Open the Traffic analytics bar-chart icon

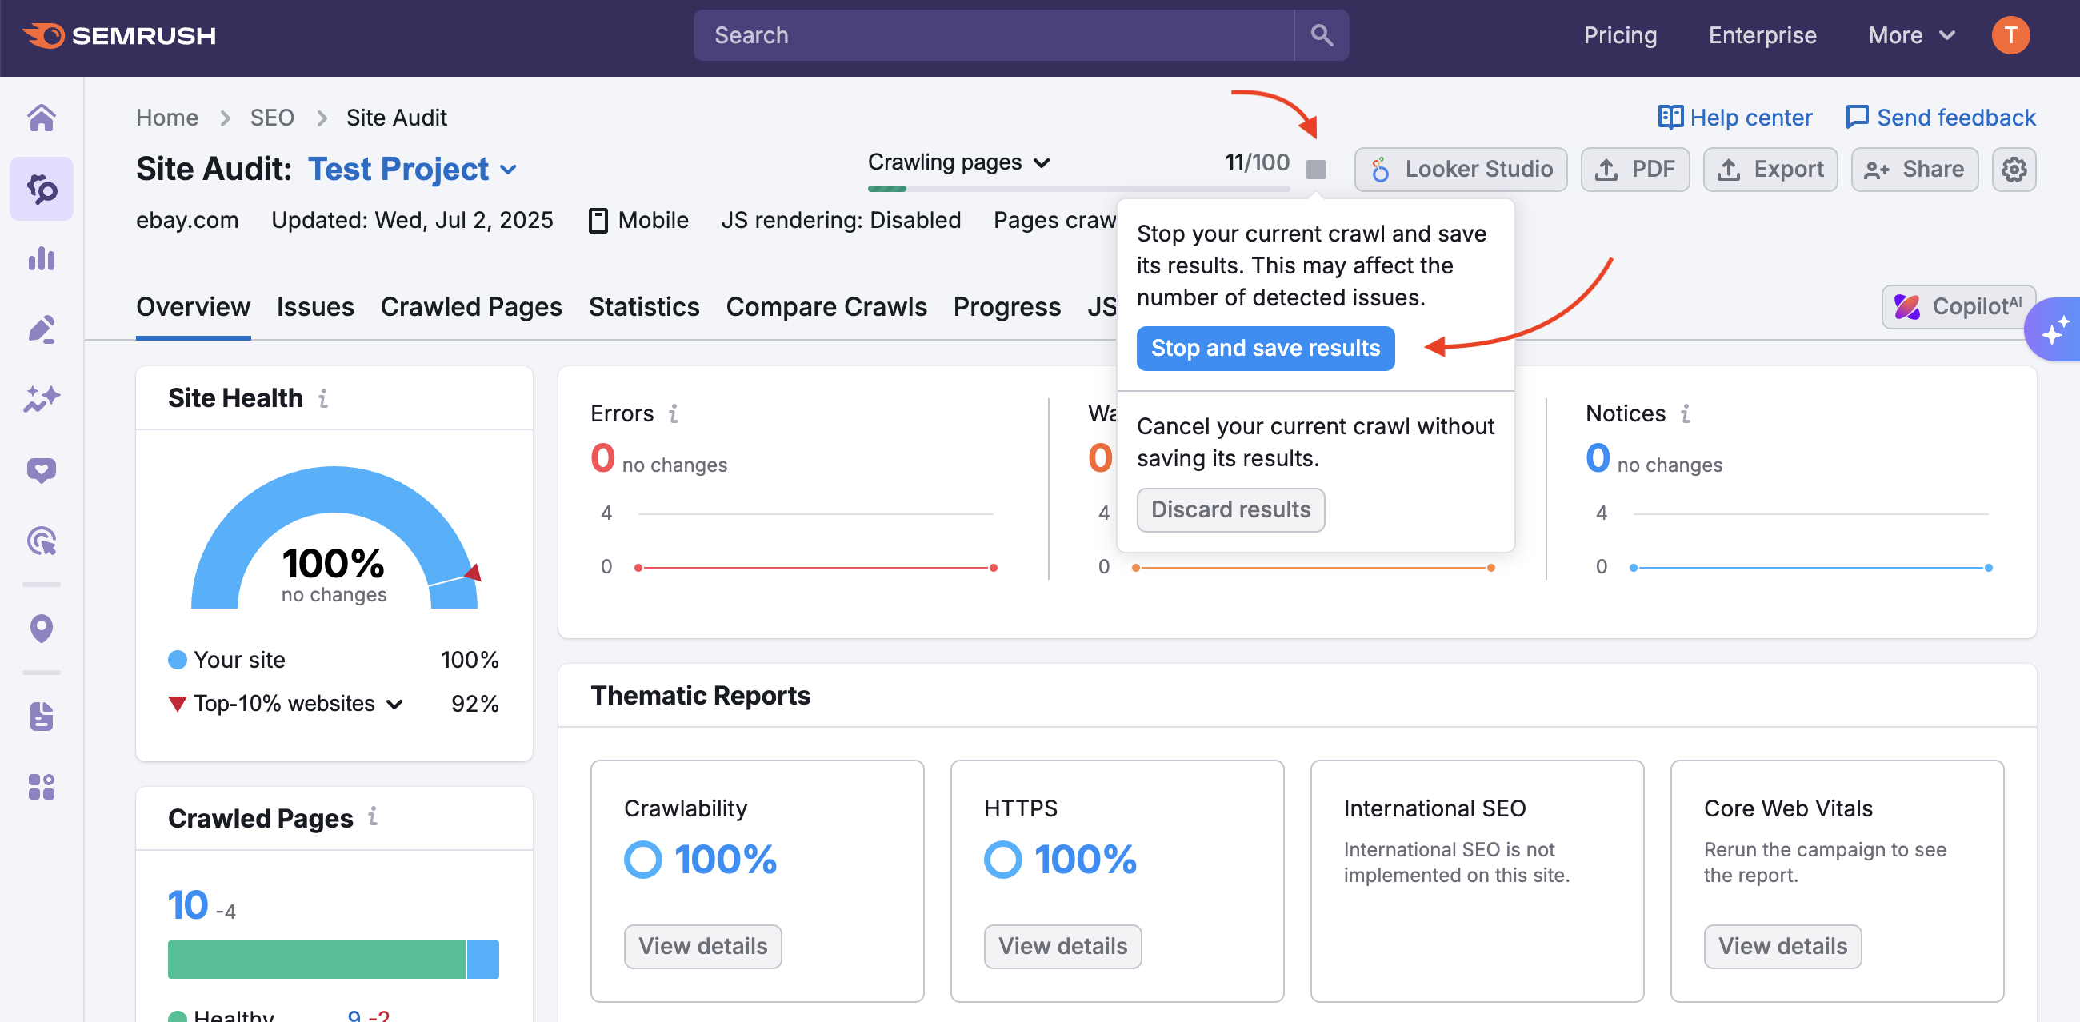click(x=42, y=258)
